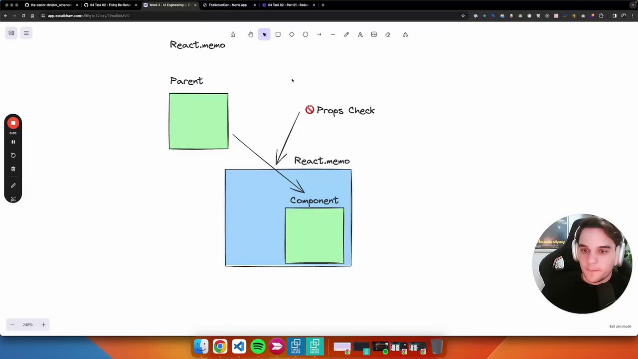This screenshot has width=638, height=359.
Task: Open the Trash in the dock
Action: [437, 346]
